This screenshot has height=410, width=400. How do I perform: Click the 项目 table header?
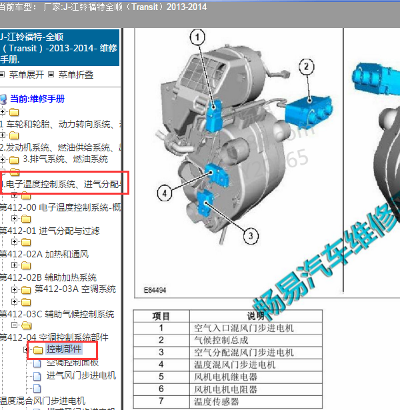pyautogui.click(x=161, y=316)
